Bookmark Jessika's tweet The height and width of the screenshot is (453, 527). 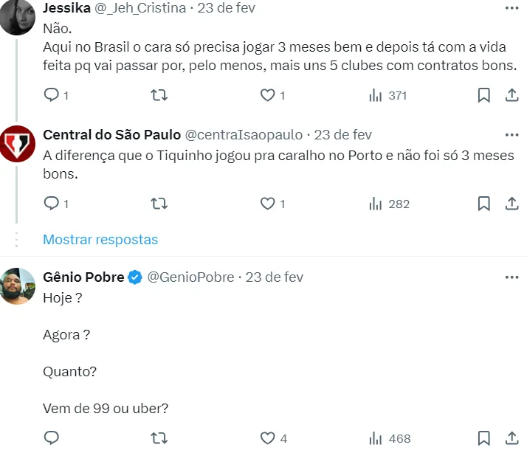[x=483, y=95]
